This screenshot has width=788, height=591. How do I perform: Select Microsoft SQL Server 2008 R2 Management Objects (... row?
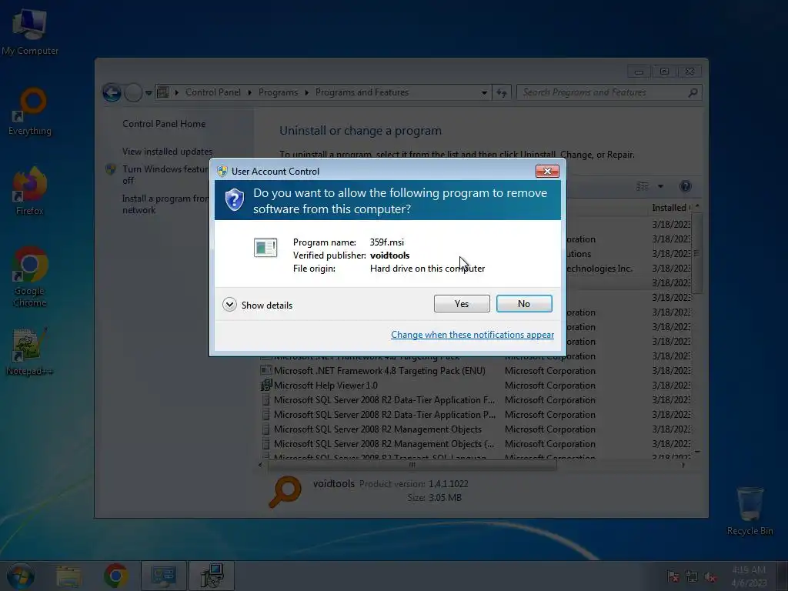tap(475, 443)
